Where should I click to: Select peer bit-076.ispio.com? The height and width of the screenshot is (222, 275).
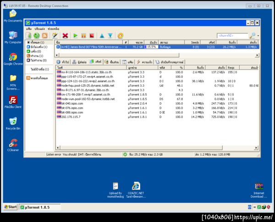157,108
